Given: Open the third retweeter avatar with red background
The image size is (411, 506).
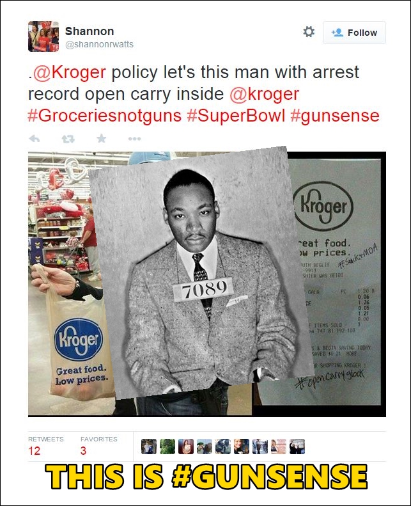Looking at the screenshot, I should pyautogui.click(x=186, y=447).
